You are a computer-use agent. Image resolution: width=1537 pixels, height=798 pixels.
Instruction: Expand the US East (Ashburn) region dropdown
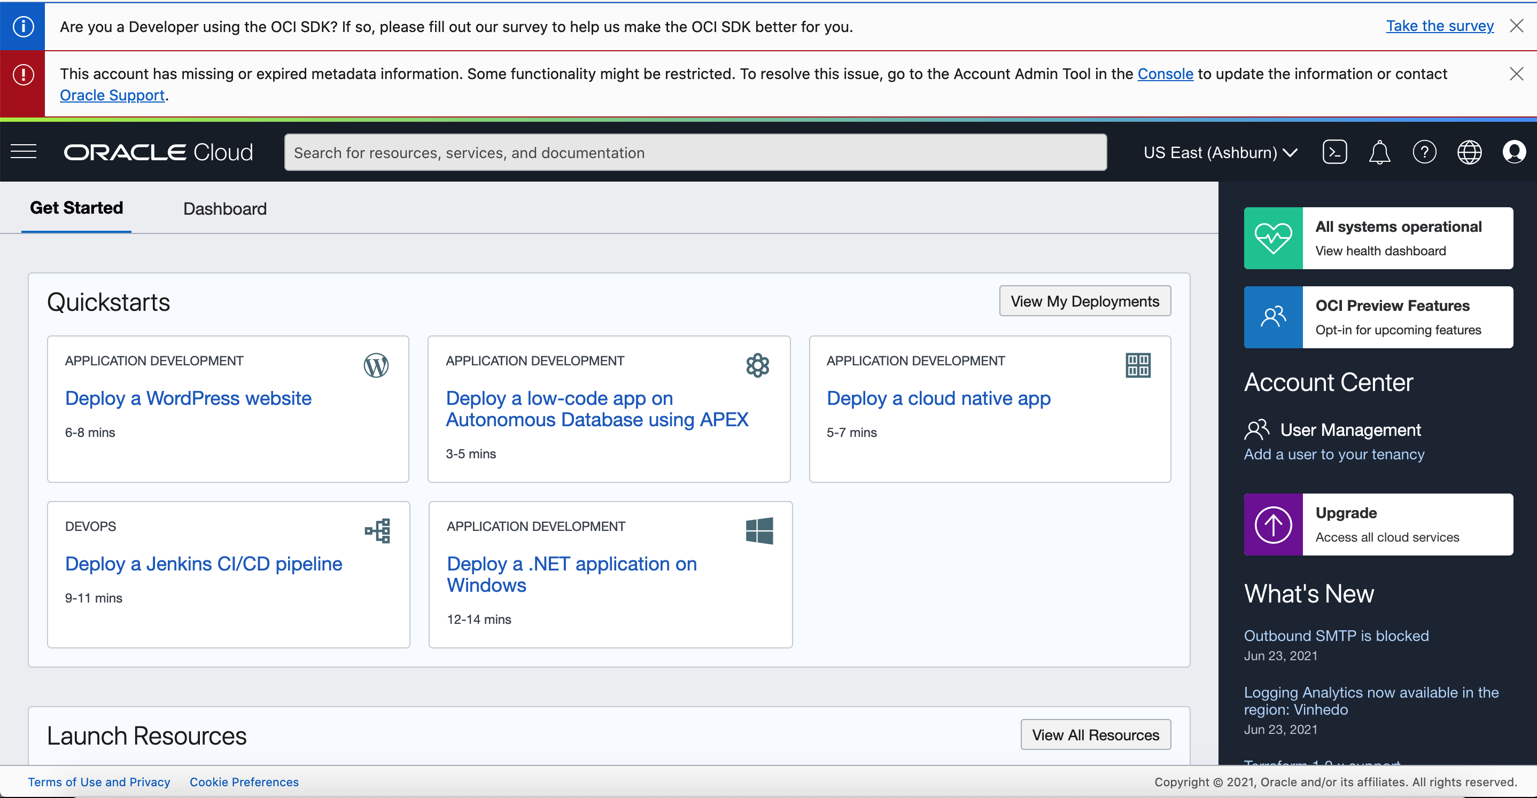(x=1220, y=153)
